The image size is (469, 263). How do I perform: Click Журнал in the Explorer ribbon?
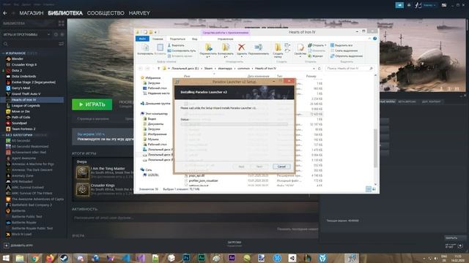click(x=315, y=56)
